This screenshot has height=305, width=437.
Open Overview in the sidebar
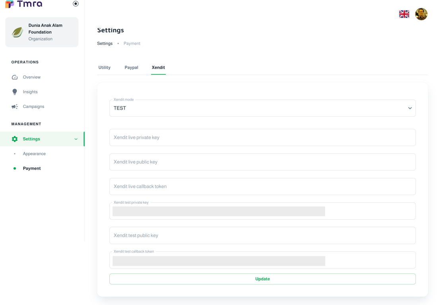pyautogui.click(x=42, y=77)
